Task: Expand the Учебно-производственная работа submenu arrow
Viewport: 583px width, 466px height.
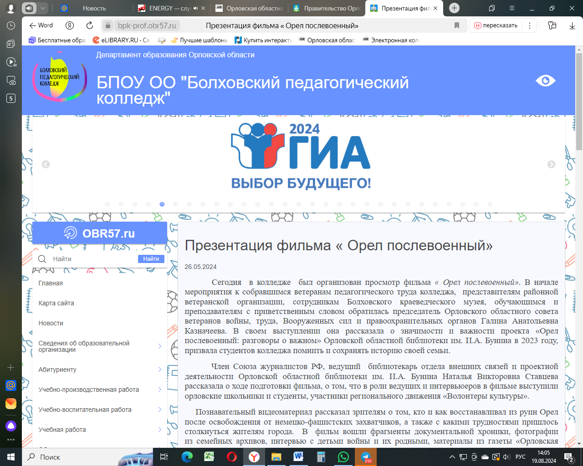Action: [x=160, y=390]
